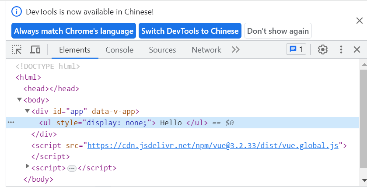Click the info icon in the notification
This screenshot has width=367, height=187.
17,11
